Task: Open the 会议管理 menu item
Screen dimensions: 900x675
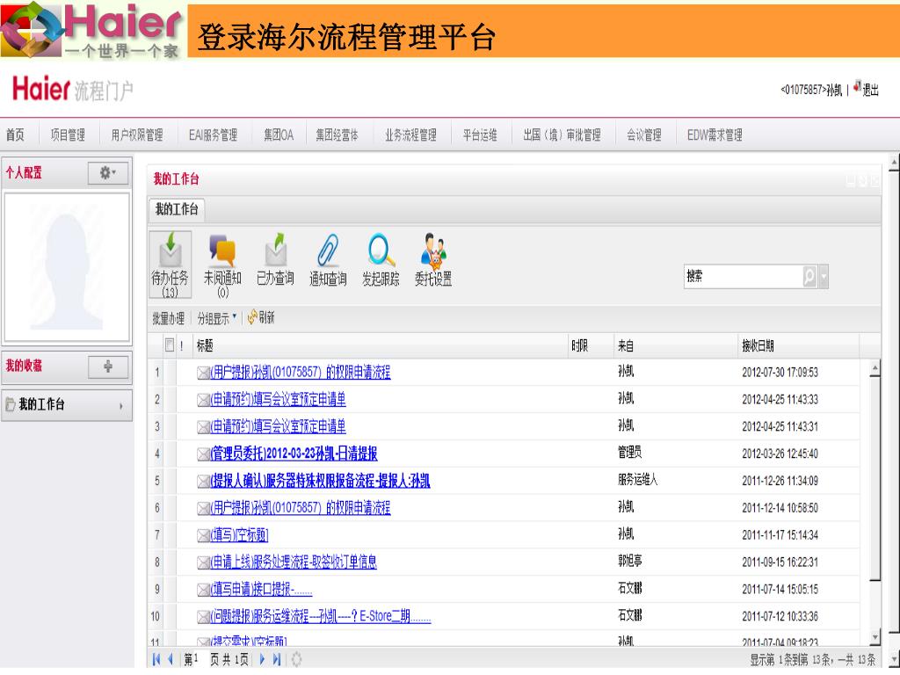Action: point(644,134)
